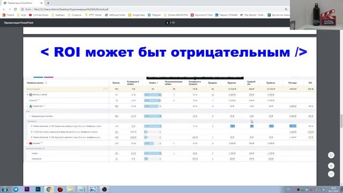This screenshot has width=343, height=193.
Task: Open OBS Studio from the taskbar
Action: (105, 189)
